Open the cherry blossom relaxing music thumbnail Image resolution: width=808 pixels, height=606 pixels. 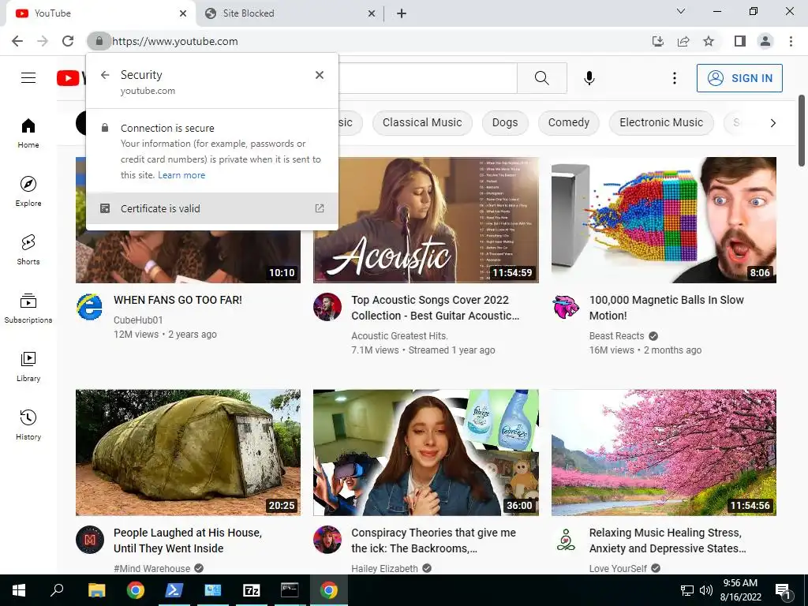664,452
